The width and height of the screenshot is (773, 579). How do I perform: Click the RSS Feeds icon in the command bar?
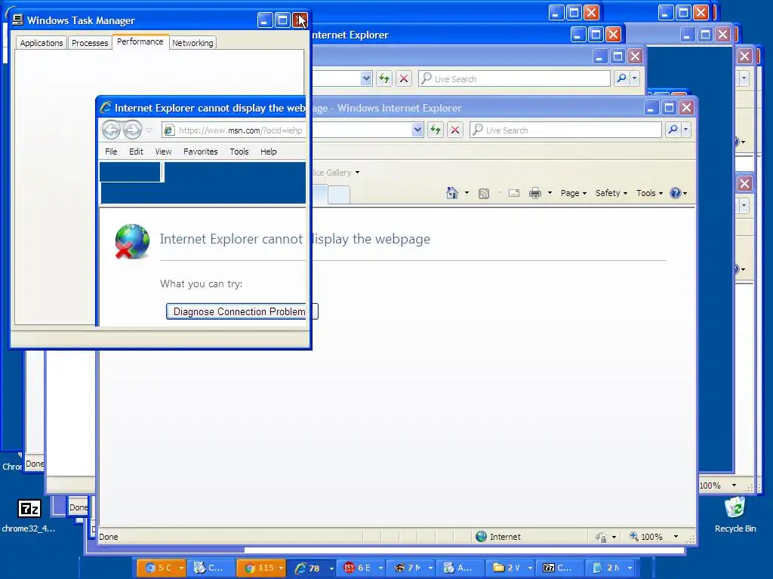484,193
